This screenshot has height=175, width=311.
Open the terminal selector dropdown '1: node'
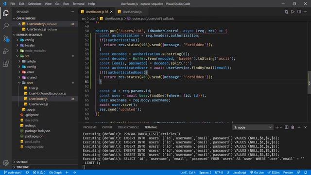point(253,127)
